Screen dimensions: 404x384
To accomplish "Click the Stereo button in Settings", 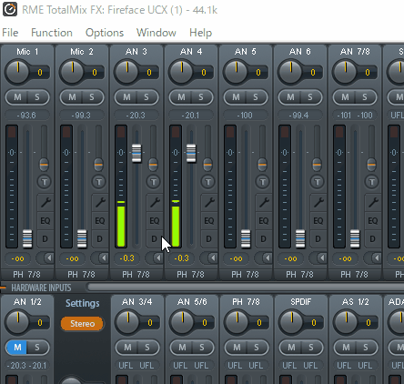I will pyautogui.click(x=82, y=324).
